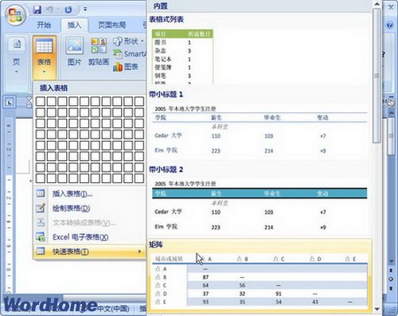Click the select browse object button
398x316 pixels.
(391, 279)
